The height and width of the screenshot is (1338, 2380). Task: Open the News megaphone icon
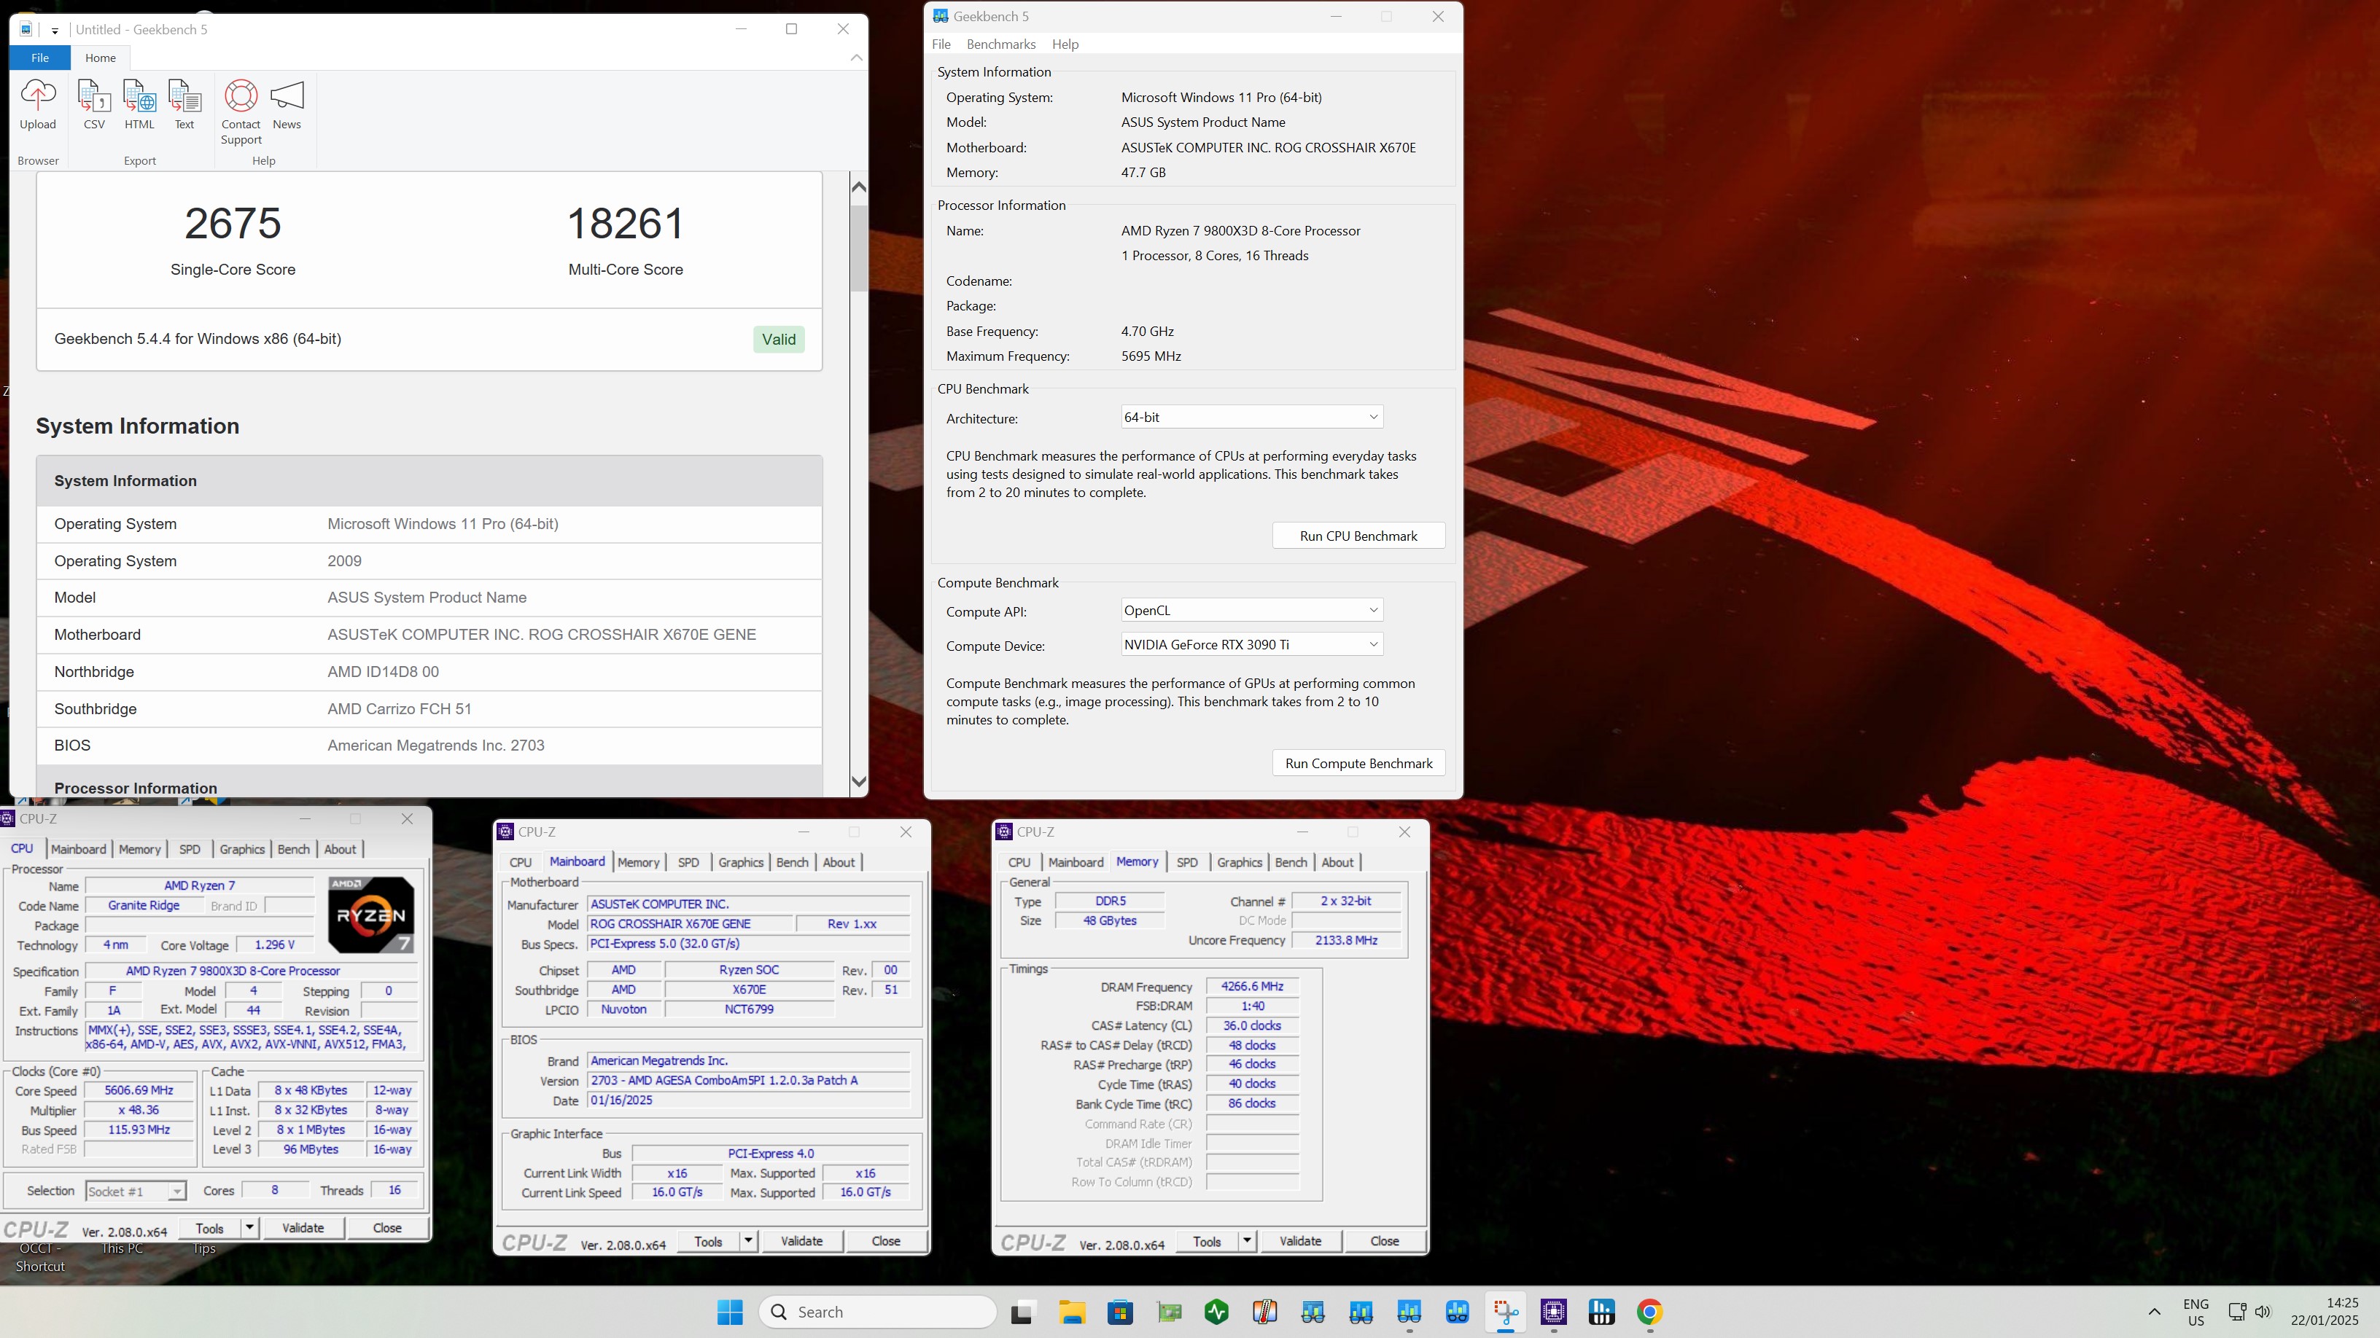[287, 95]
